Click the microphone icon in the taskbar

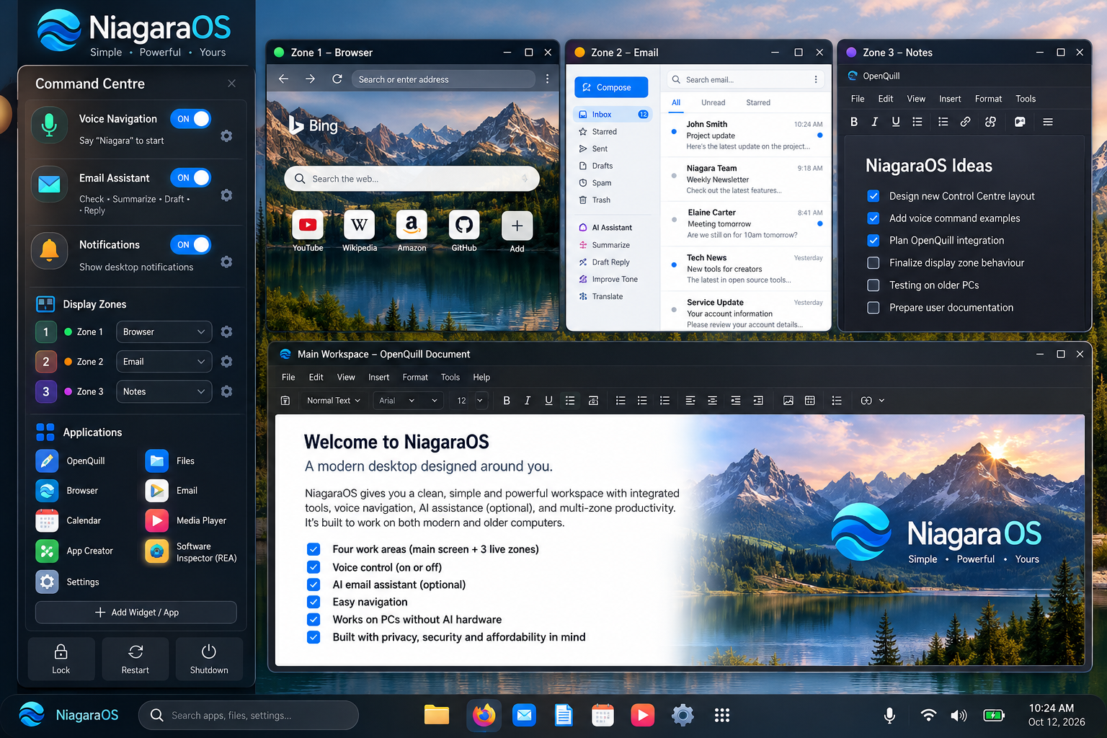[x=889, y=715]
